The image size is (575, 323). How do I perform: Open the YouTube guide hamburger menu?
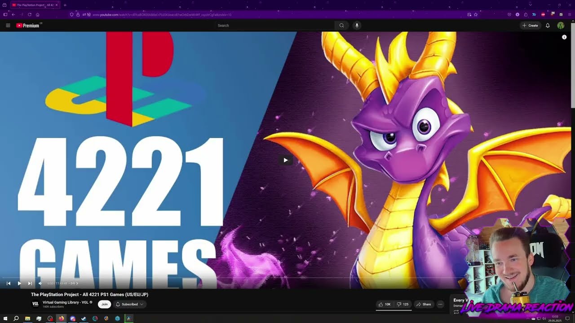tap(8, 26)
